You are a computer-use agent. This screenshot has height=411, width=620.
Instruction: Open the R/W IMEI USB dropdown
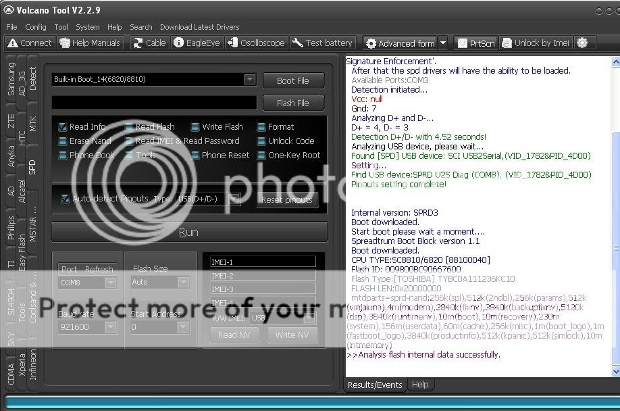click(310, 318)
